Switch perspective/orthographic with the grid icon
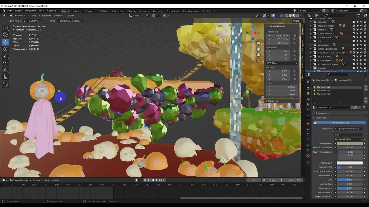Screen dimensions: 369x207 258,61
